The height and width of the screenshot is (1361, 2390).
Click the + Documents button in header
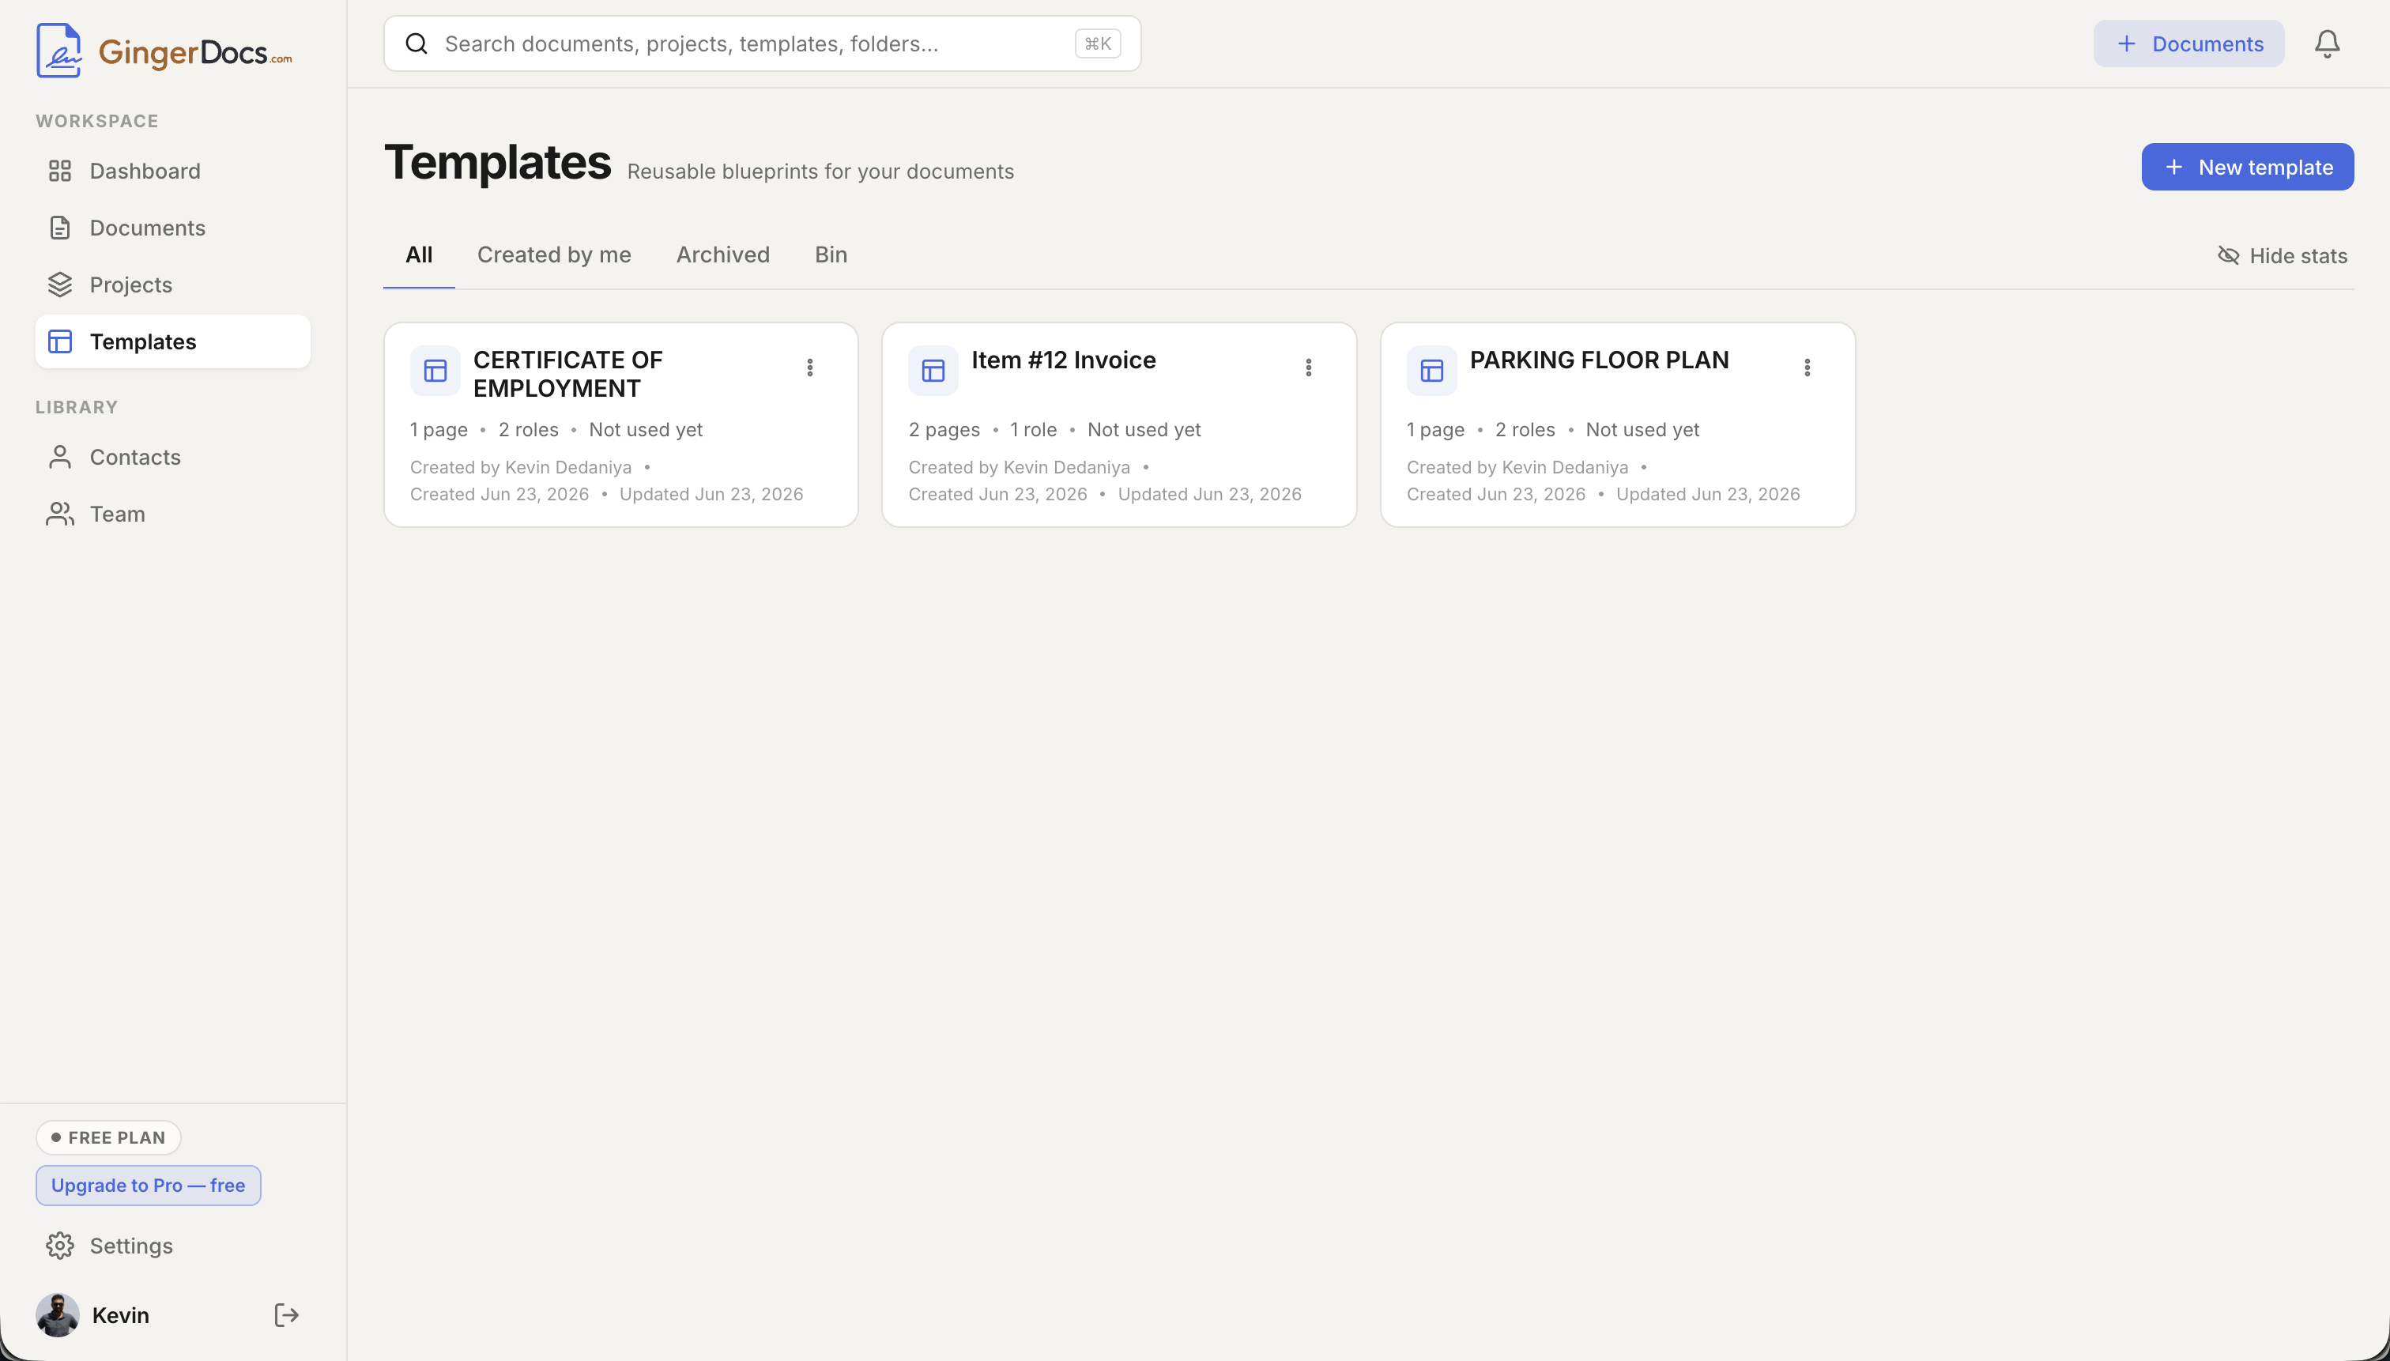pyautogui.click(x=2188, y=44)
